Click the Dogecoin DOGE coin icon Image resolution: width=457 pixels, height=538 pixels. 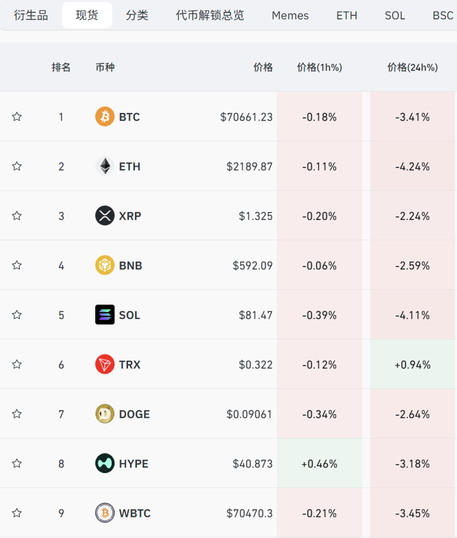point(105,414)
